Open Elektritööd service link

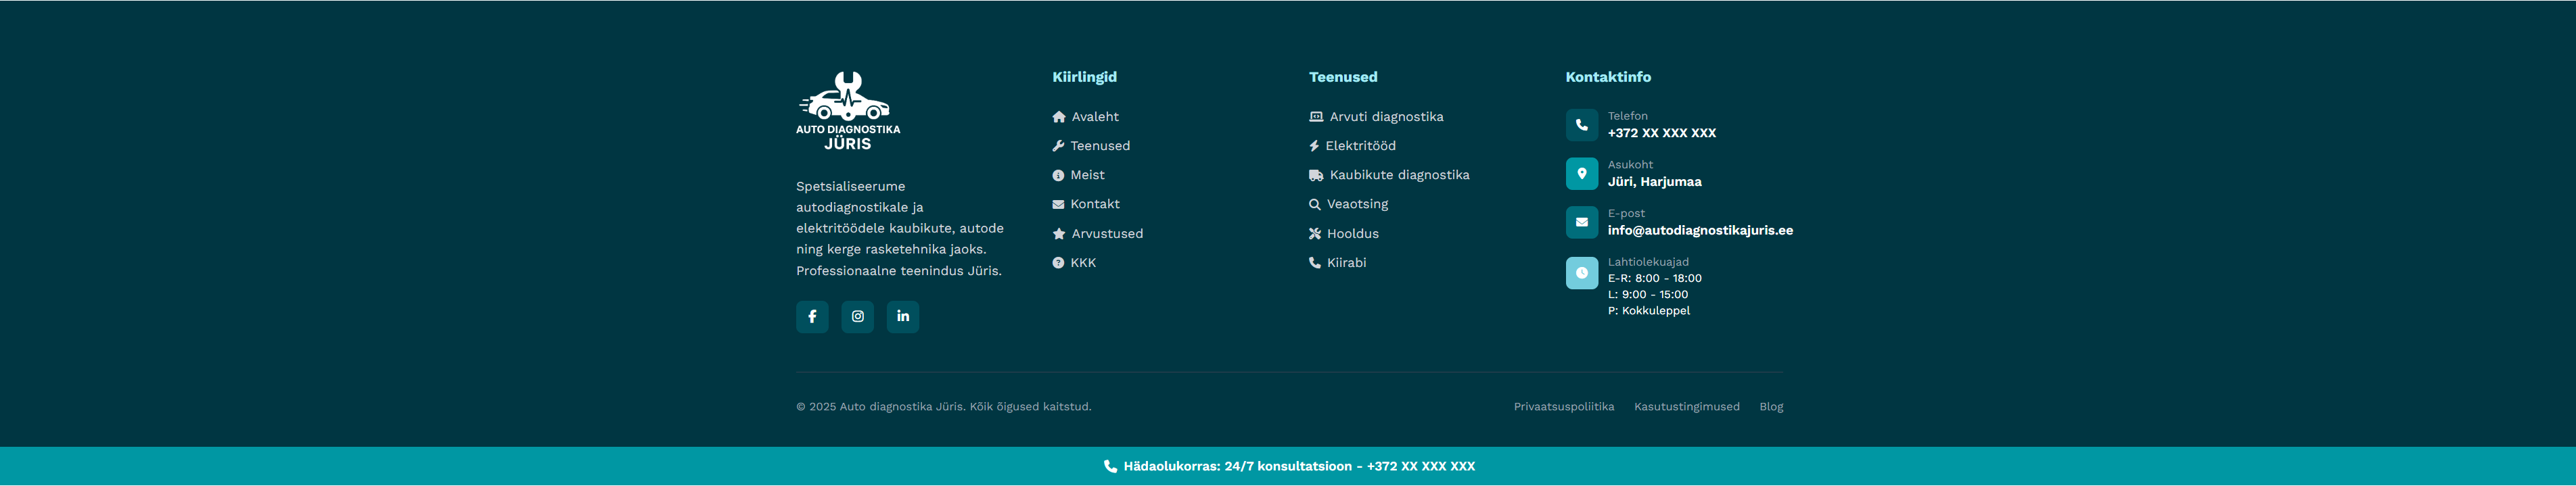[x=1353, y=146]
